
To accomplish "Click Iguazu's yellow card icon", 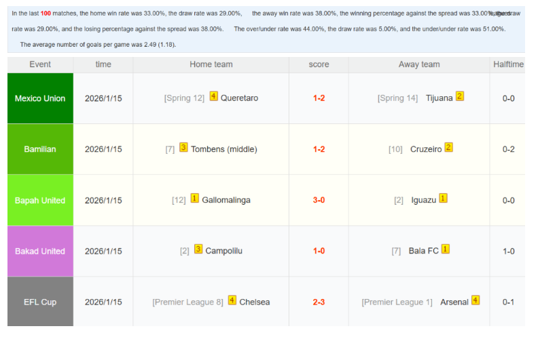I will [444, 199].
